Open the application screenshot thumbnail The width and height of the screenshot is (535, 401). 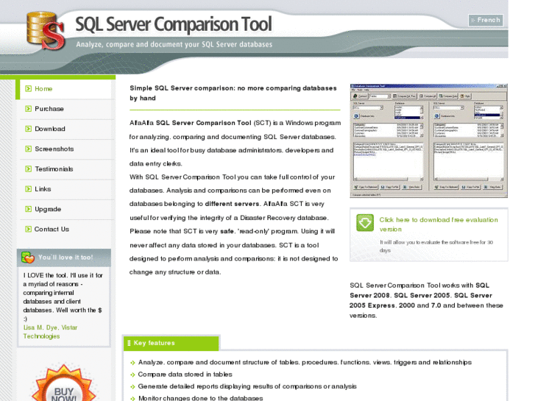(x=428, y=141)
